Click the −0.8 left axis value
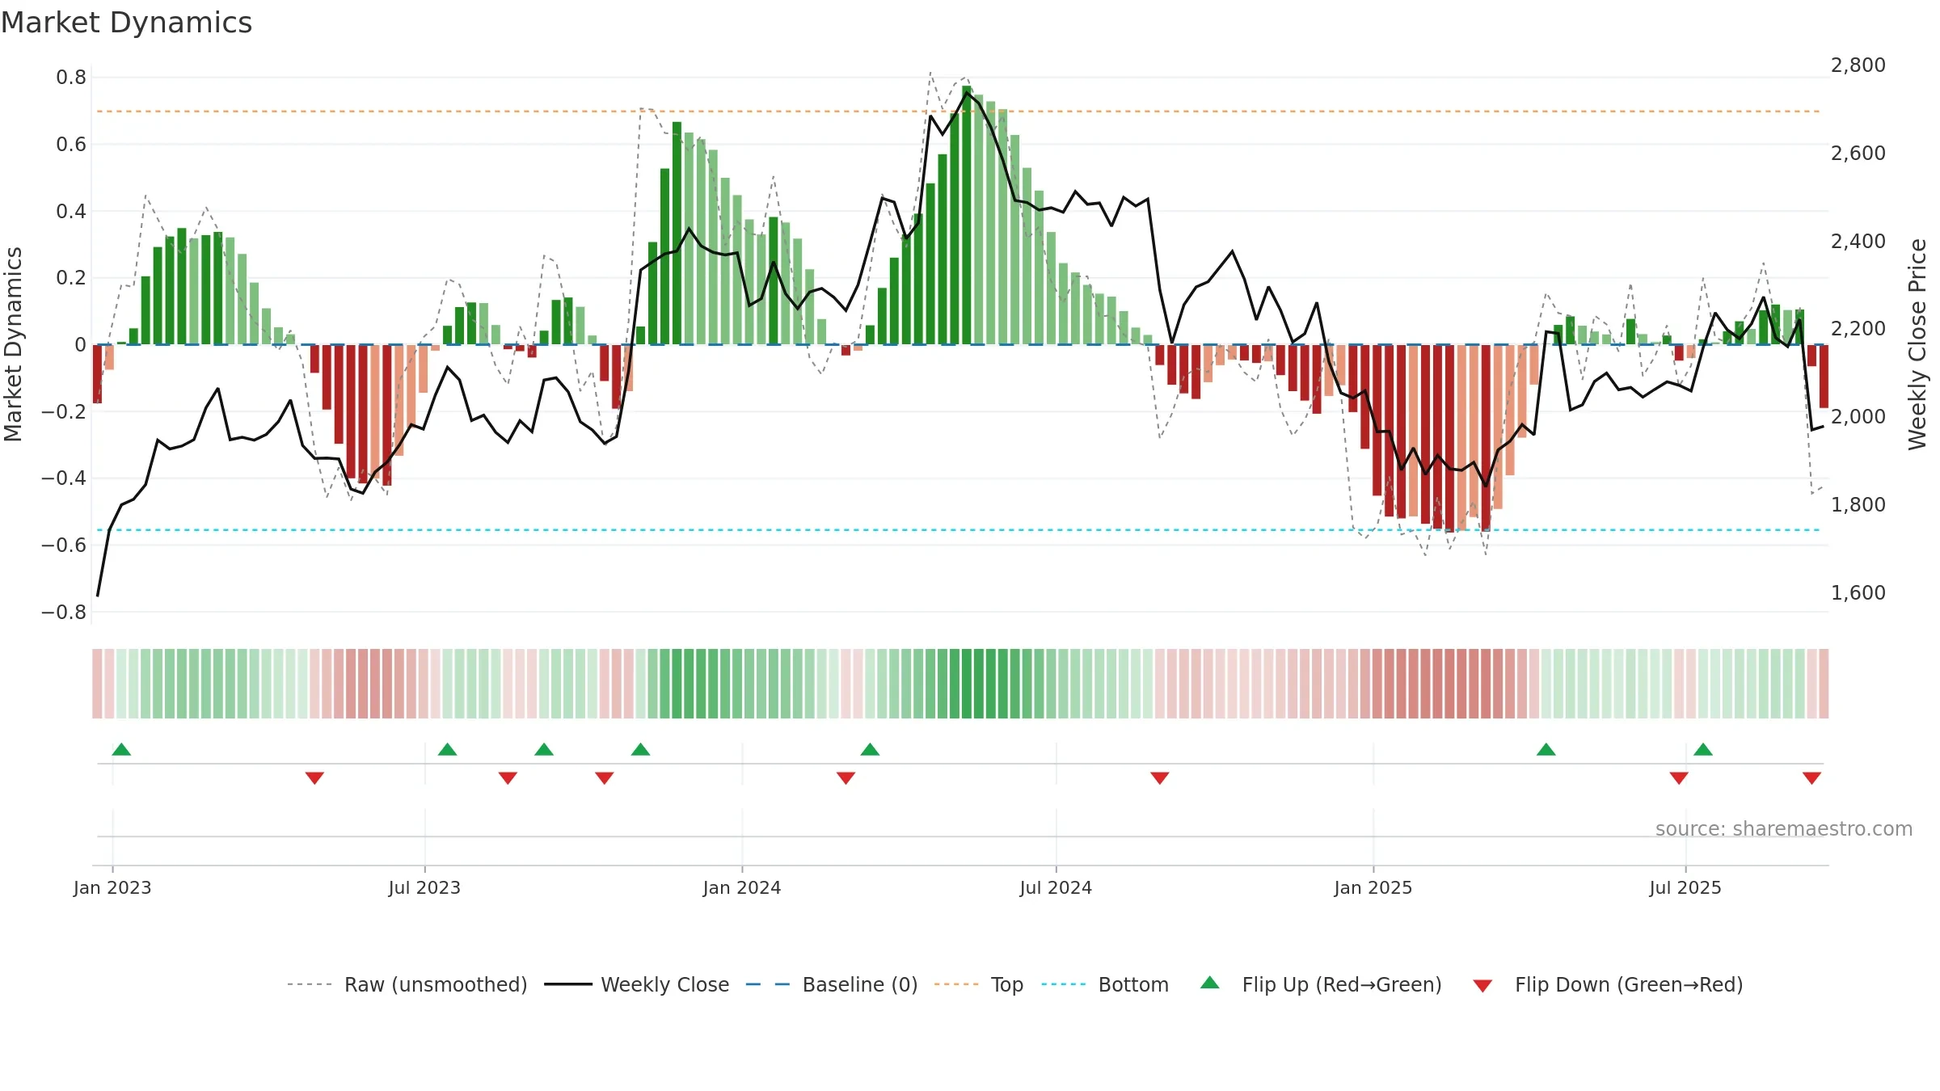This screenshot has width=1940, height=1091. click(x=64, y=613)
